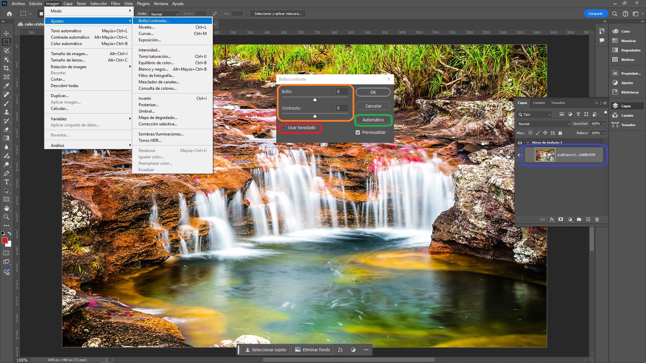Select the Horizontal Type tool
Image resolution: width=646 pixels, height=363 pixels.
(6, 182)
